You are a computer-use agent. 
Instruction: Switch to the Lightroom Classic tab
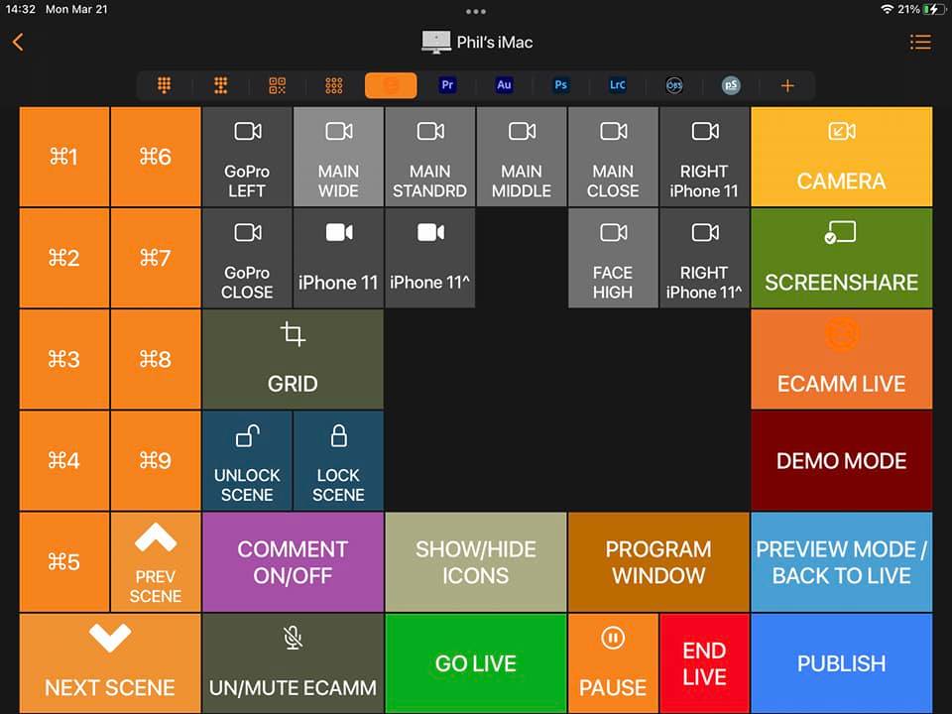coord(618,85)
